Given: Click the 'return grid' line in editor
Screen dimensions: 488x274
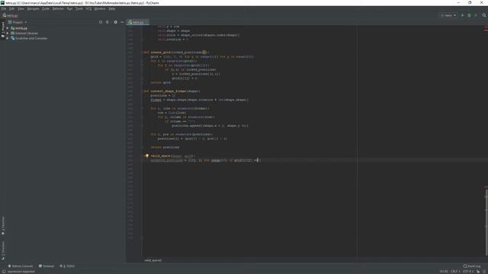Looking at the screenshot, I should click(161, 83).
